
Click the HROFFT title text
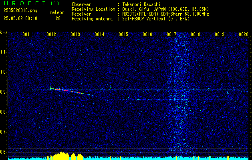pos(25,3)
